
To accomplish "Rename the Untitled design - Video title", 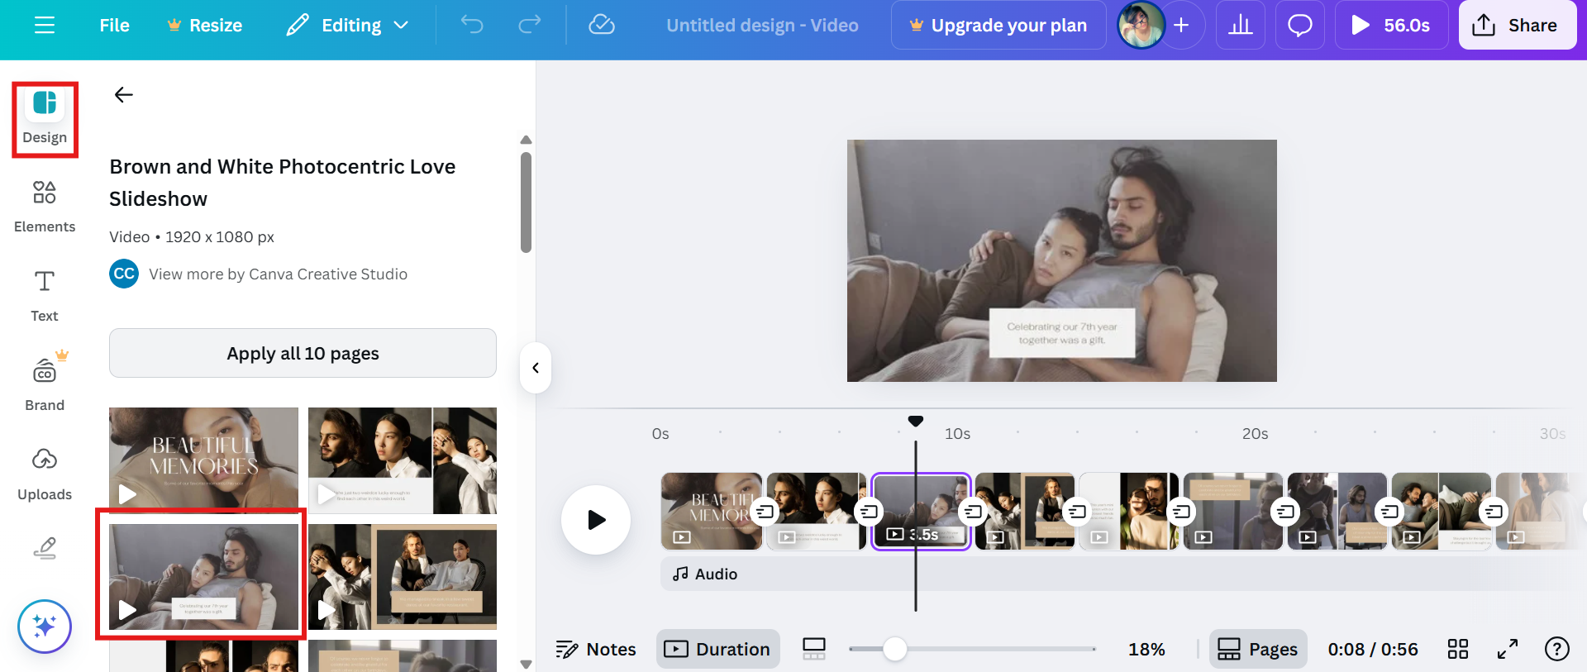I will [762, 26].
